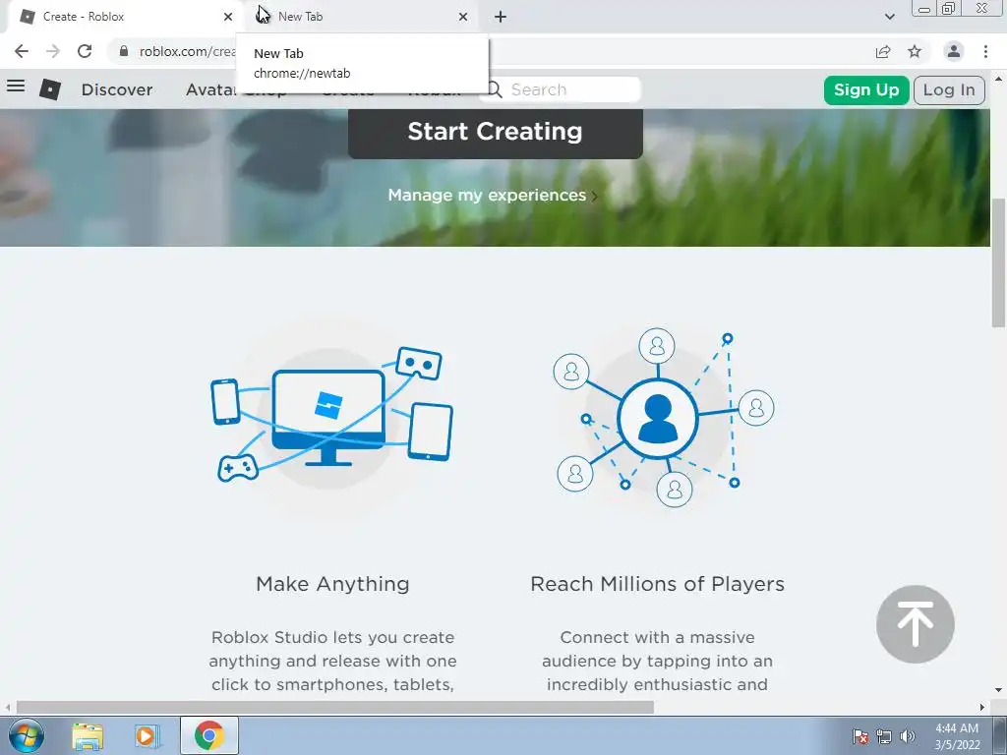Close the Create - Roblox tab
The height and width of the screenshot is (755, 1007).
point(228,17)
